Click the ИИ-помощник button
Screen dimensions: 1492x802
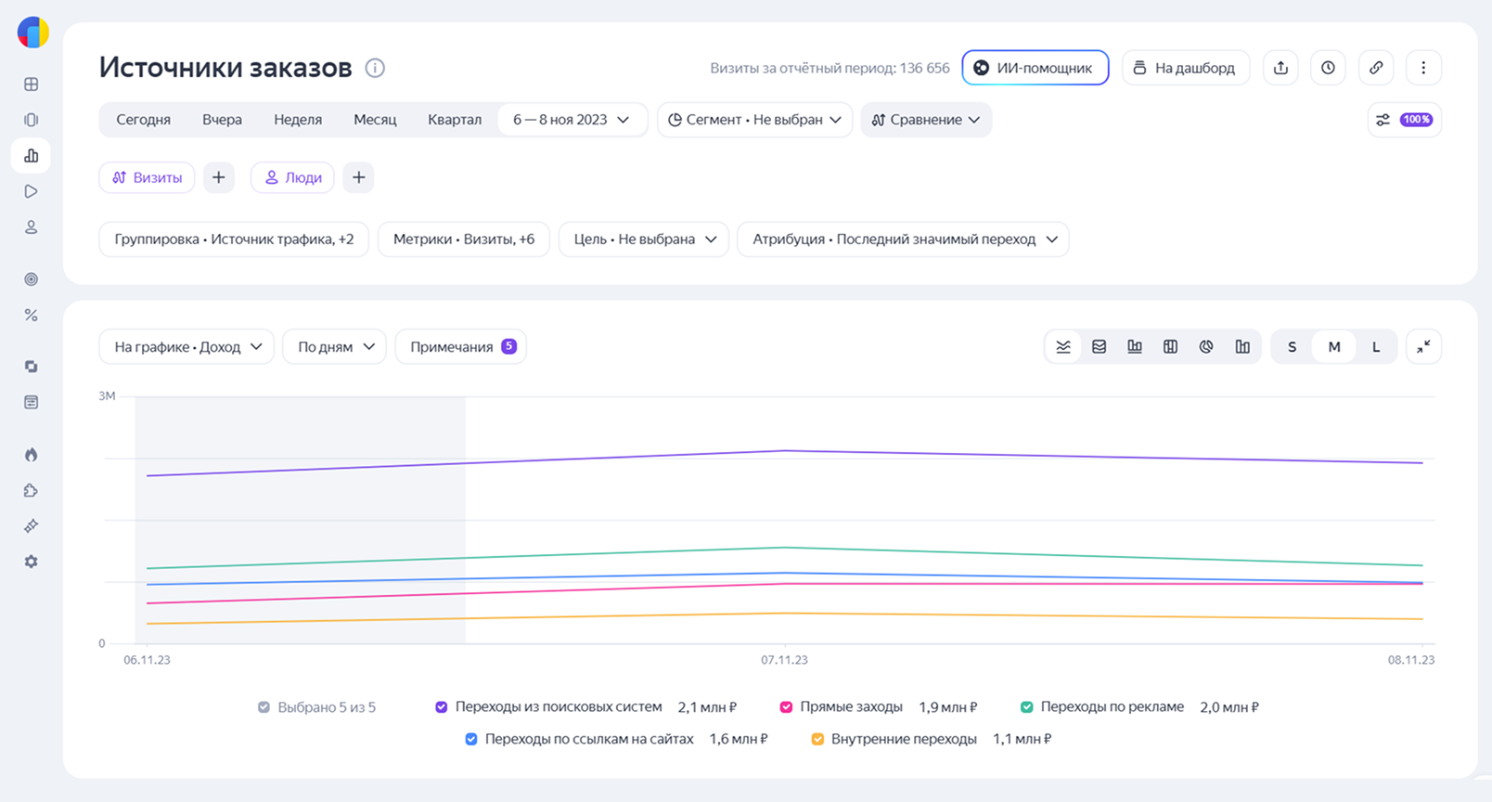[1035, 68]
